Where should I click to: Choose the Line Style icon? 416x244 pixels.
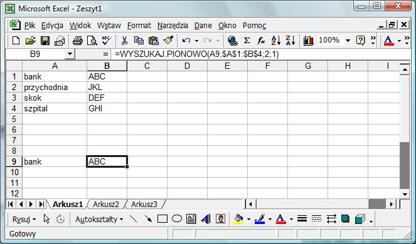pyautogui.click(x=302, y=219)
